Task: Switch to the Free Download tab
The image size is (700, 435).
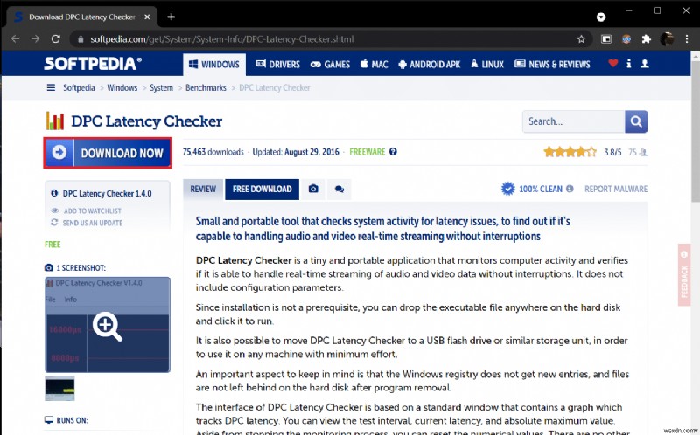Action: point(262,189)
